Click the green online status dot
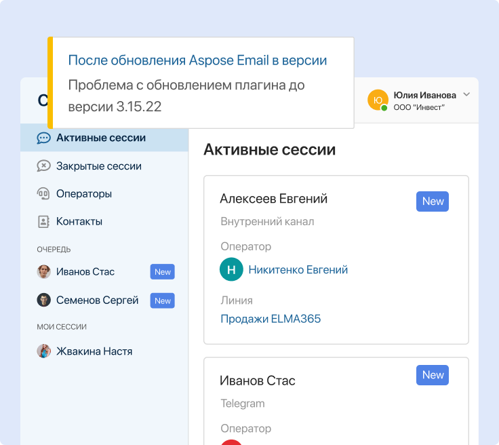 [384, 108]
